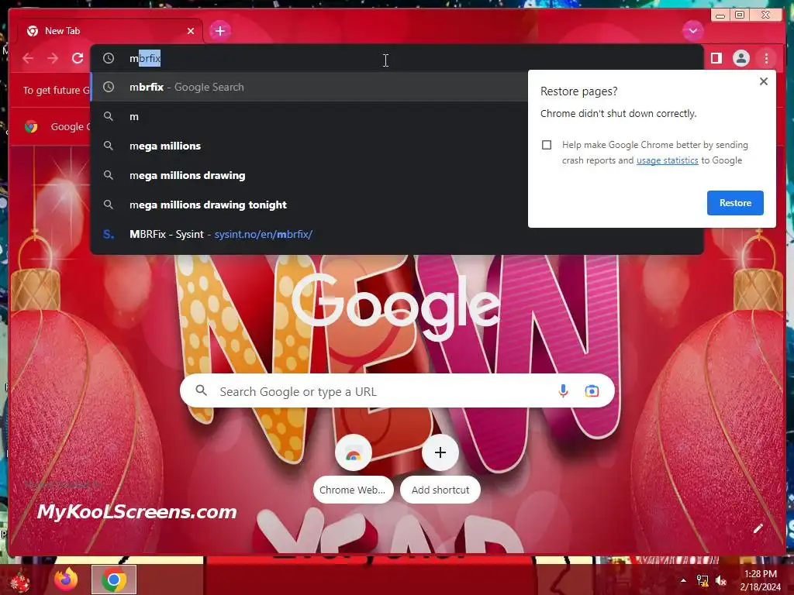Open the profile avatar menu
This screenshot has height=595, width=794.
(x=740, y=58)
